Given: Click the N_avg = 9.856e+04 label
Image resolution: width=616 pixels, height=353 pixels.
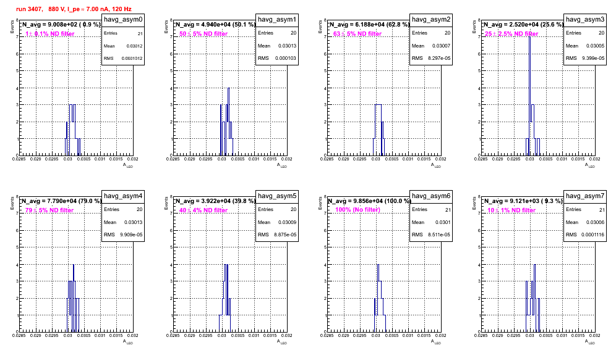Looking at the screenshot, I should pyautogui.click(x=369, y=201).
